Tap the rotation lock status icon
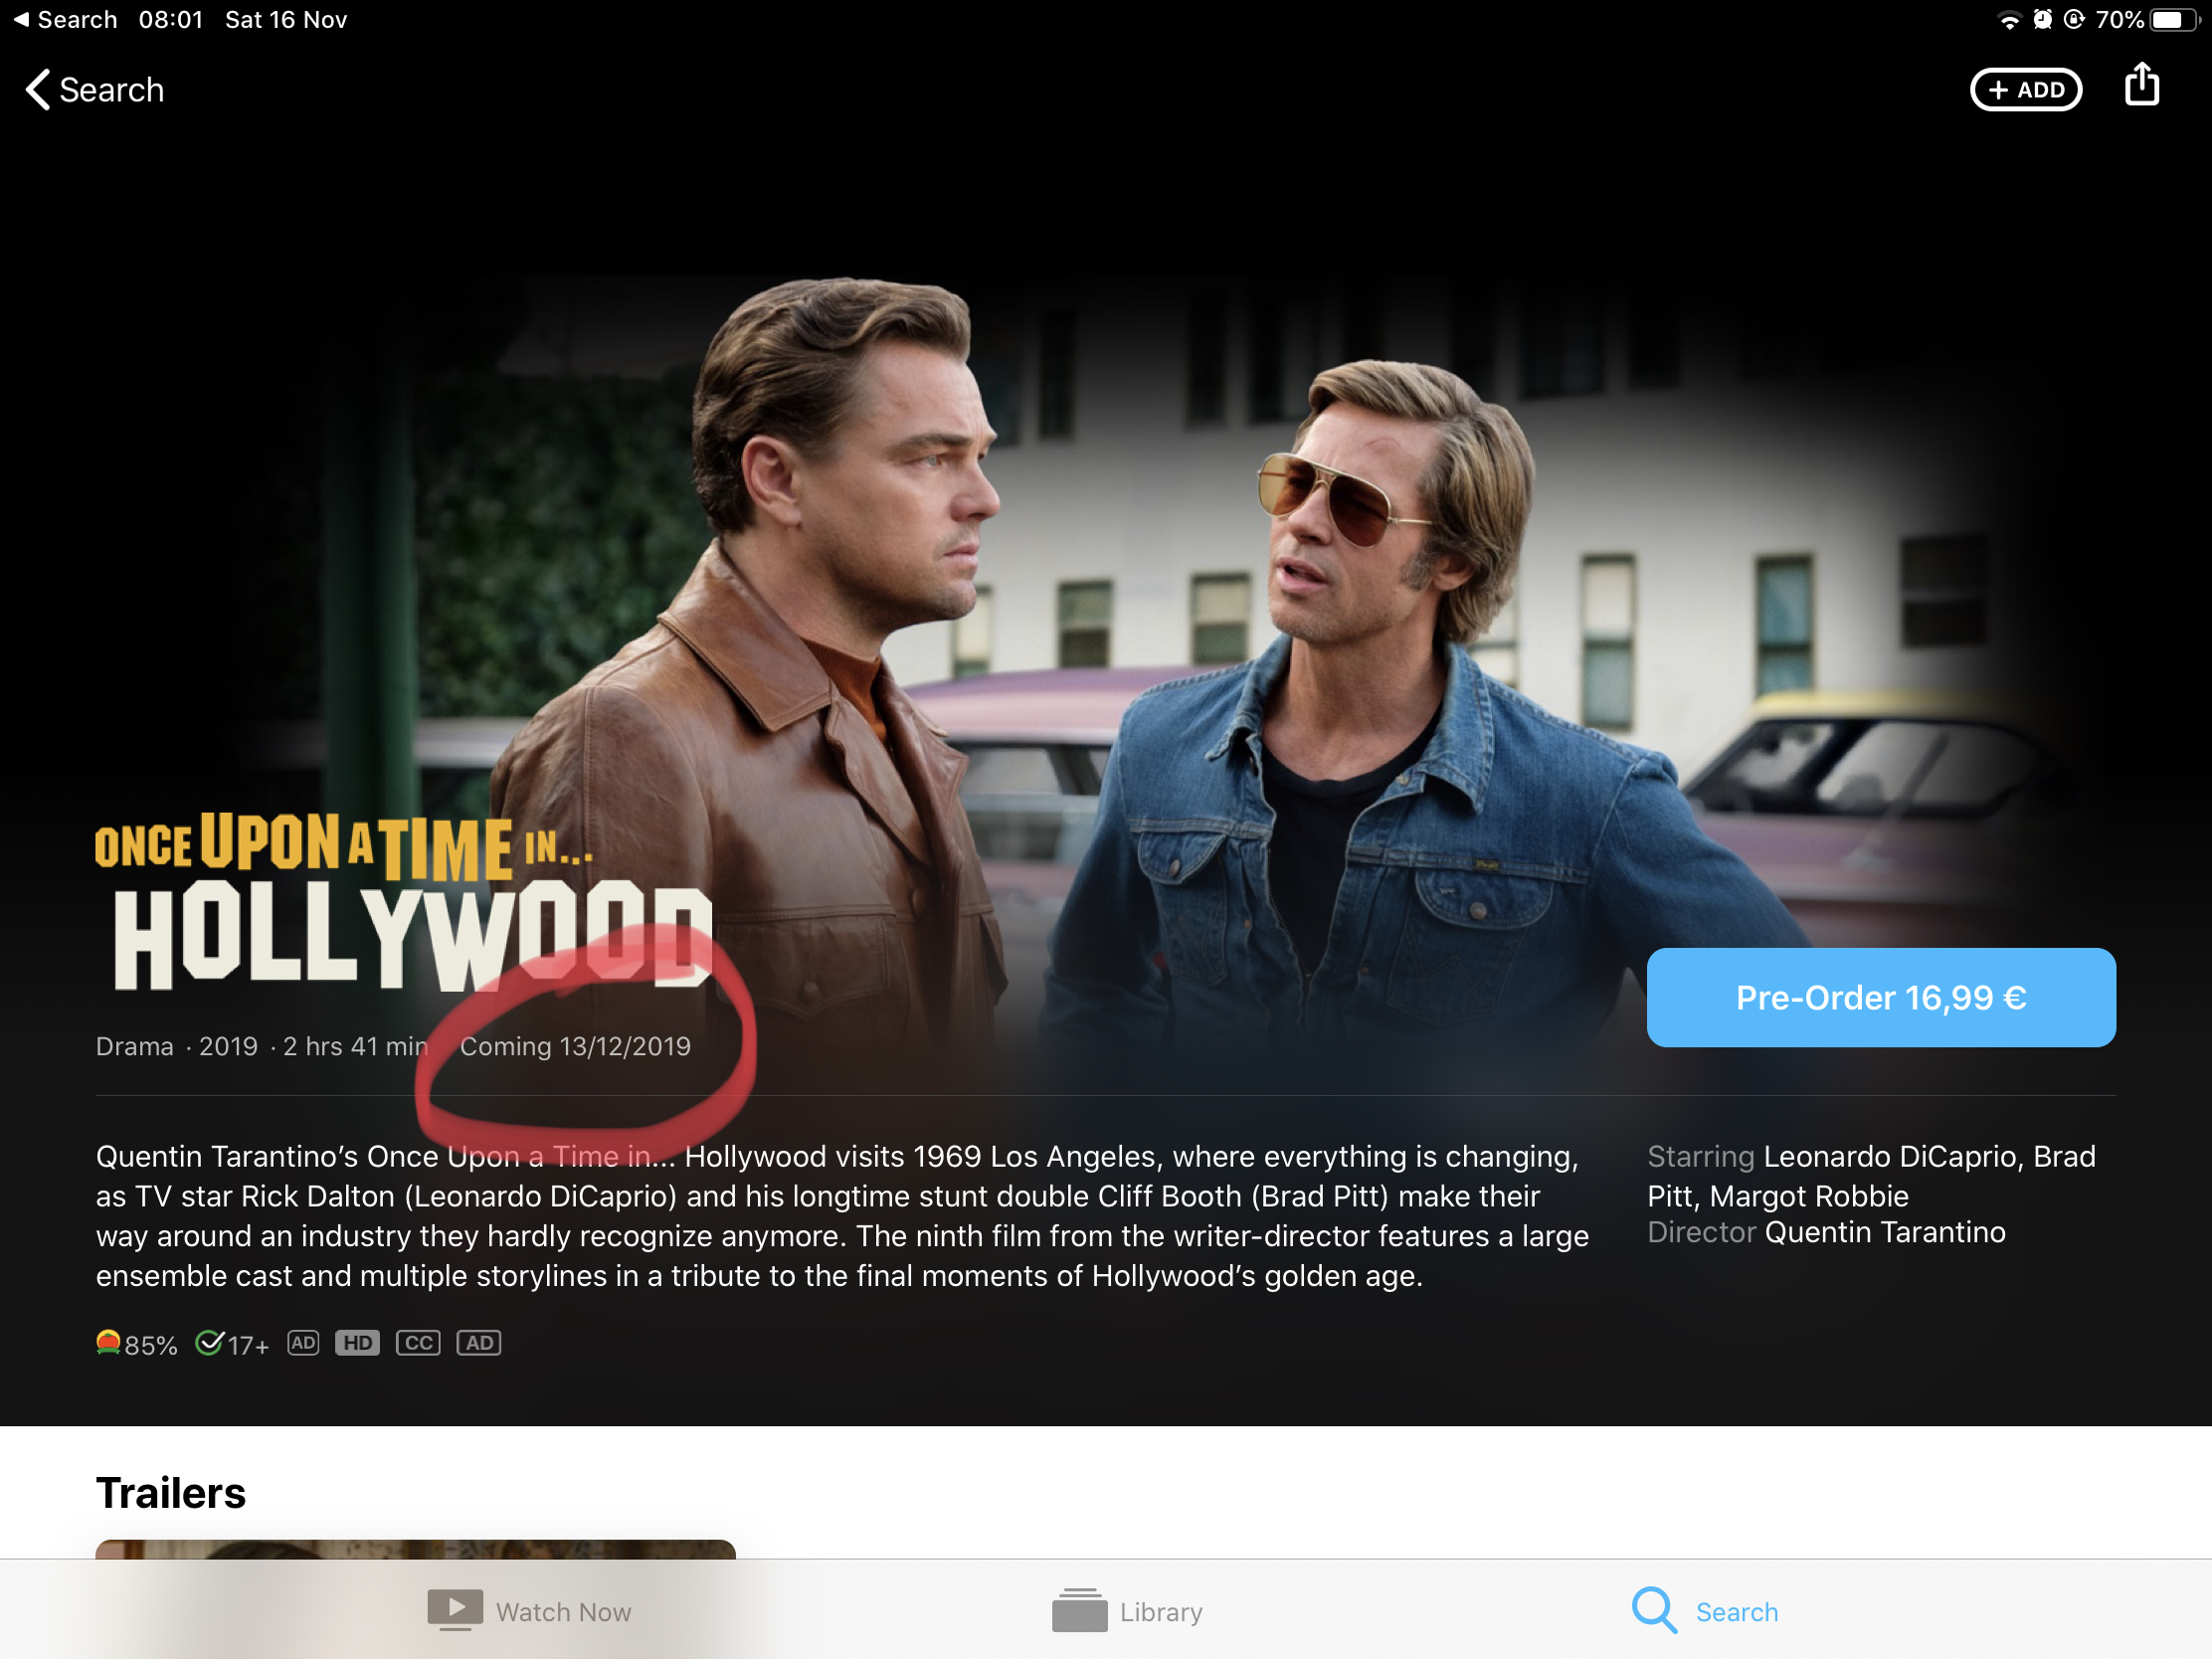Screen dimensions: 2212x1659 click(x=2074, y=19)
